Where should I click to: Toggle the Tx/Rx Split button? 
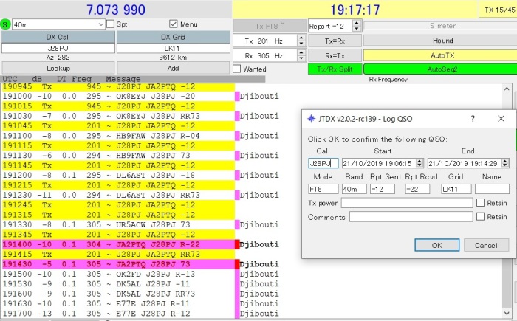tap(335, 69)
